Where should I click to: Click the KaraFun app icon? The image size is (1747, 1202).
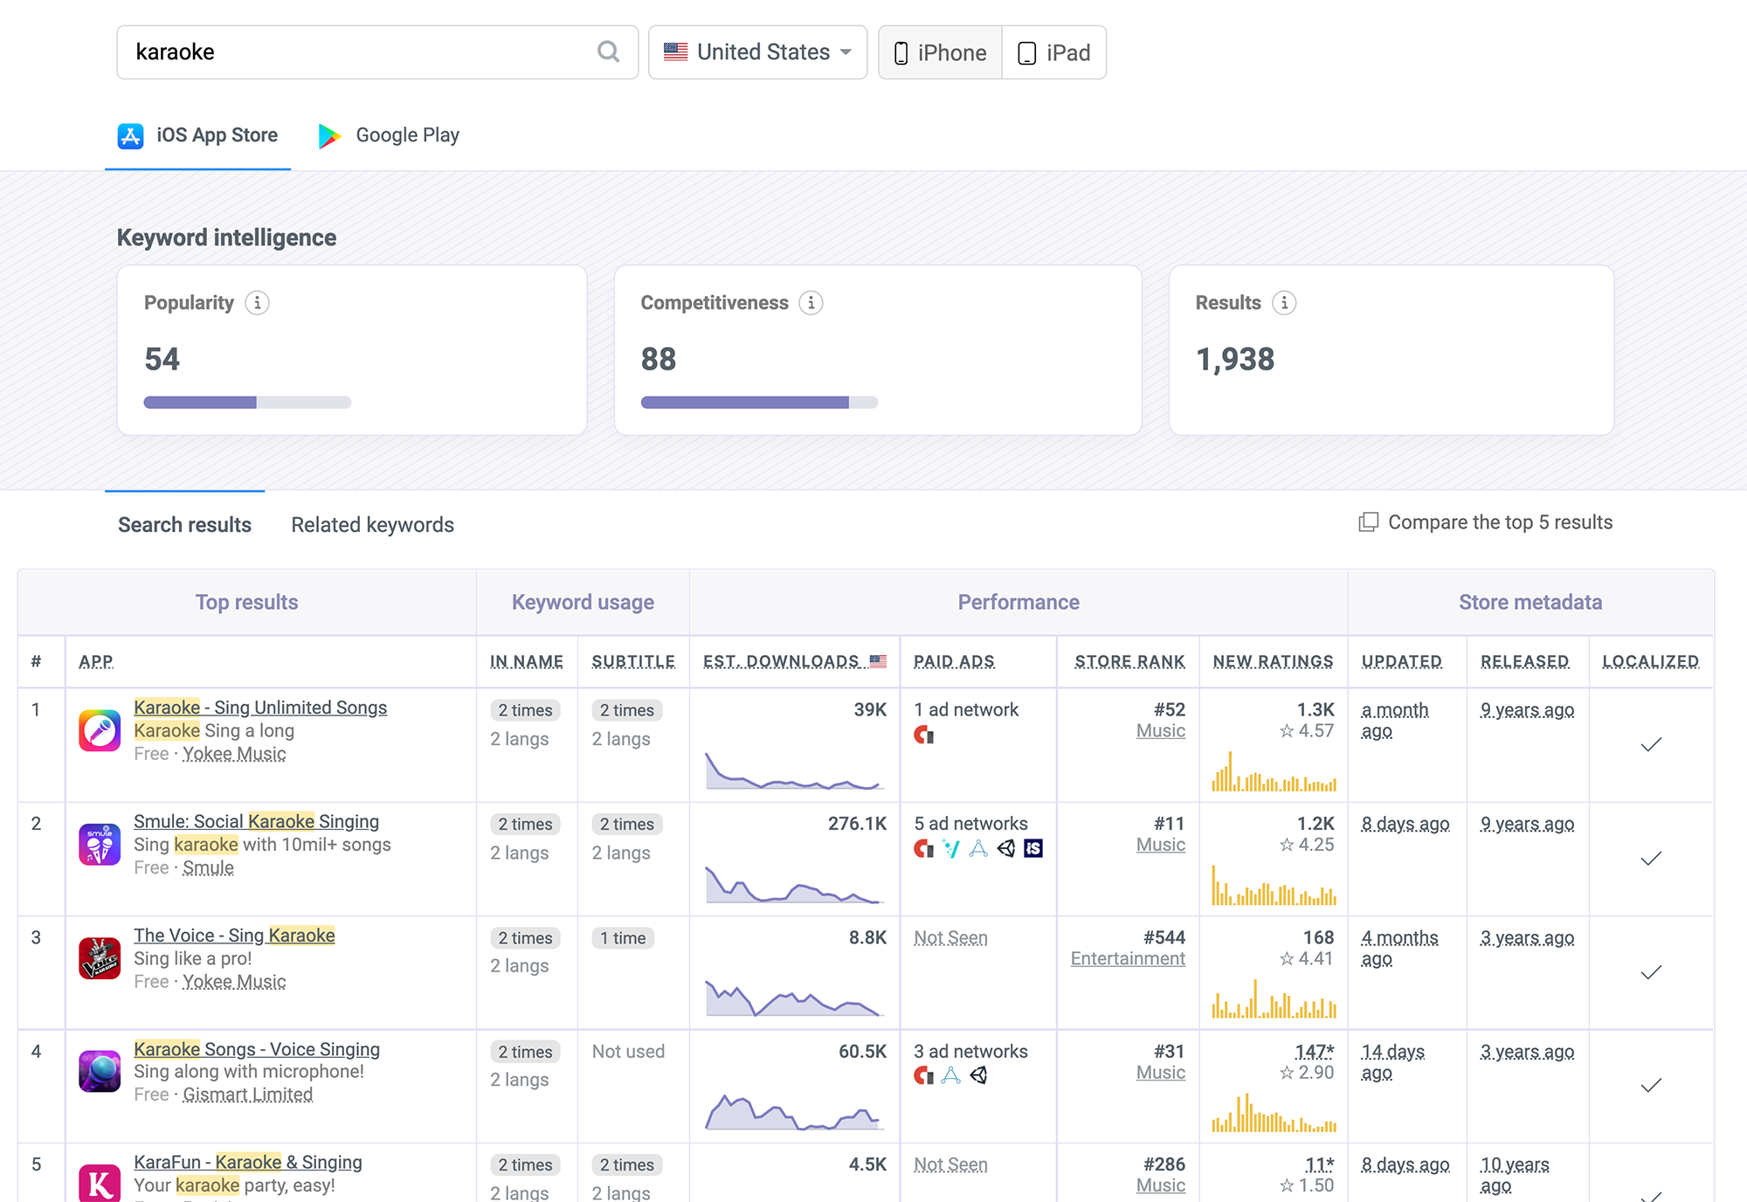pos(100,1183)
